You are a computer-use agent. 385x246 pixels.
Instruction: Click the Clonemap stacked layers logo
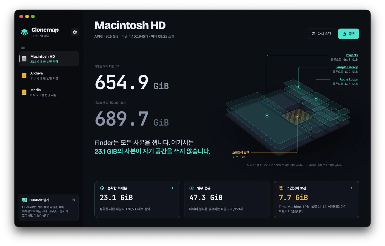(24, 32)
